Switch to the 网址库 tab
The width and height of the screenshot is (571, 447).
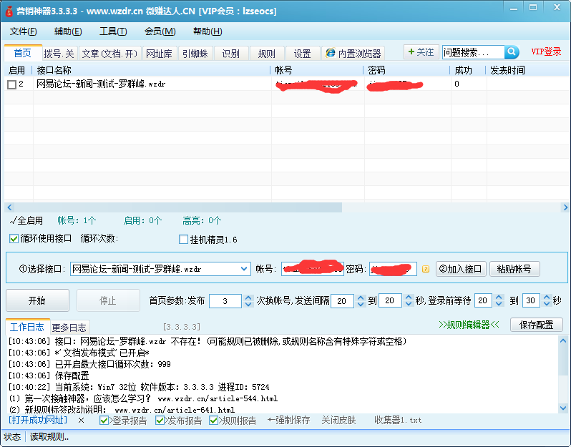pos(159,54)
